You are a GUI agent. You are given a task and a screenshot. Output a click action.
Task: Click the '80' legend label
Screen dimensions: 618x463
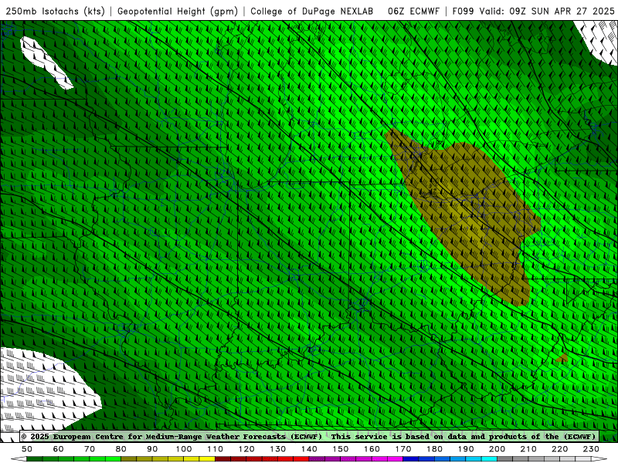tap(121, 449)
